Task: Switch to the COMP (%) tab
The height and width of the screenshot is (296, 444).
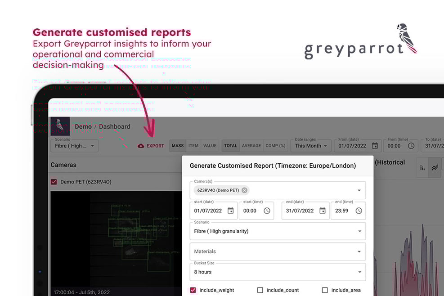Action: [275, 146]
